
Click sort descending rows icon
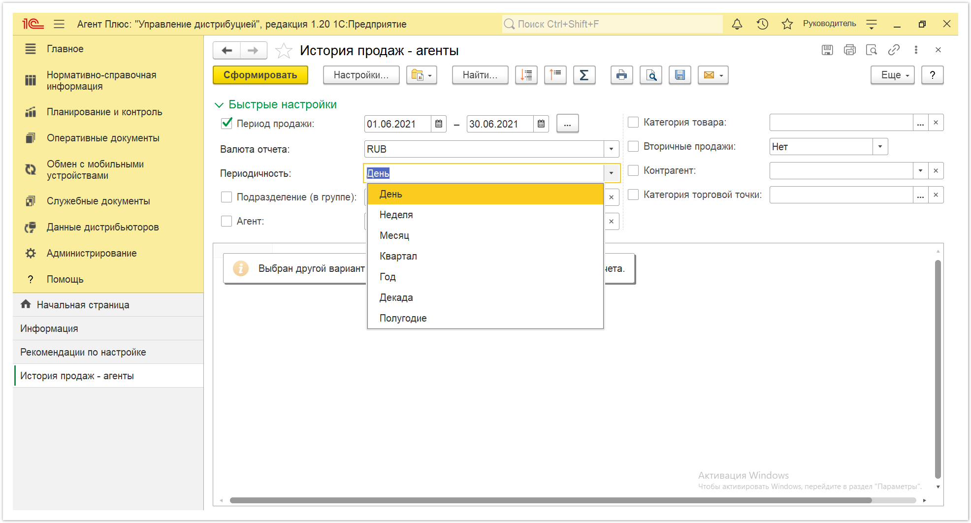[x=526, y=75]
